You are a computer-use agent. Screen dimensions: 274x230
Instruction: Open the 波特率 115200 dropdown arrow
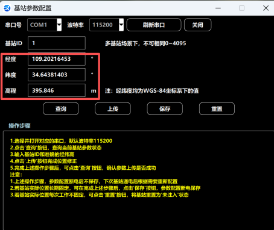point(121,25)
